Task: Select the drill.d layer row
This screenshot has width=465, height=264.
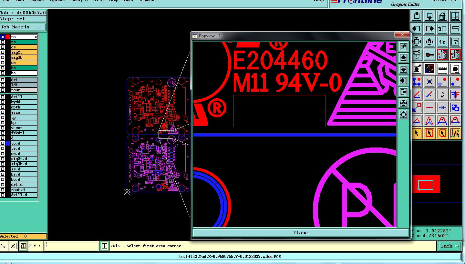Action: coord(24,195)
